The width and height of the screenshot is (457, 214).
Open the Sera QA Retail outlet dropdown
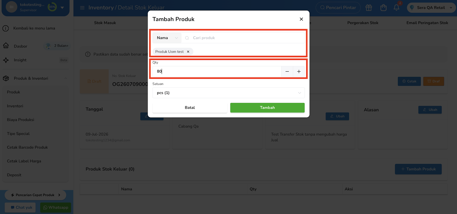point(431,8)
